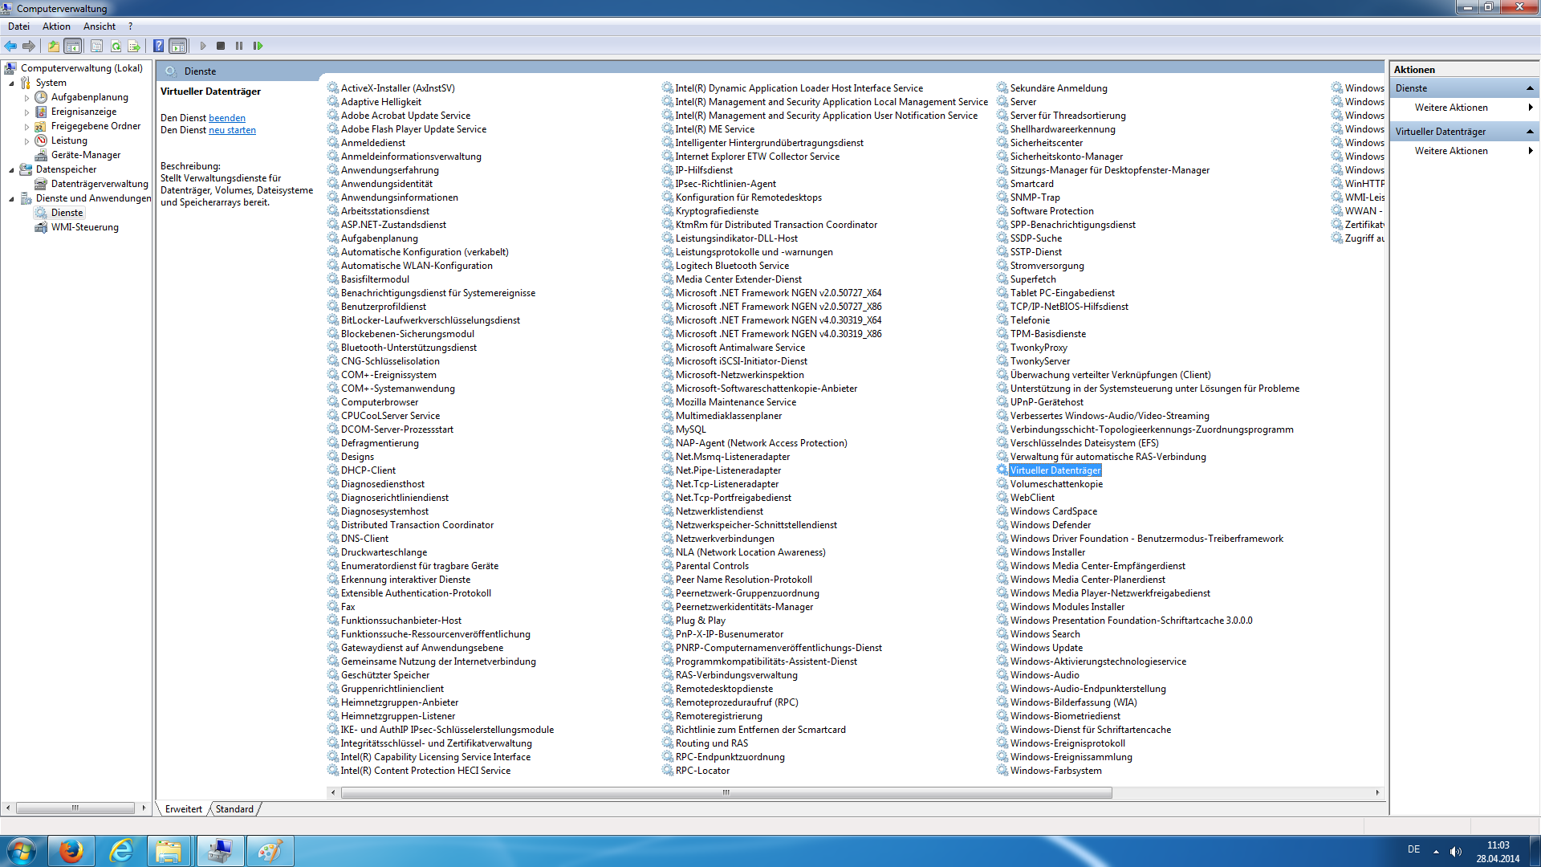Click the restart service toolbar icon
Image resolution: width=1541 pixels, height=867 pixels.
tap(258, 46)
